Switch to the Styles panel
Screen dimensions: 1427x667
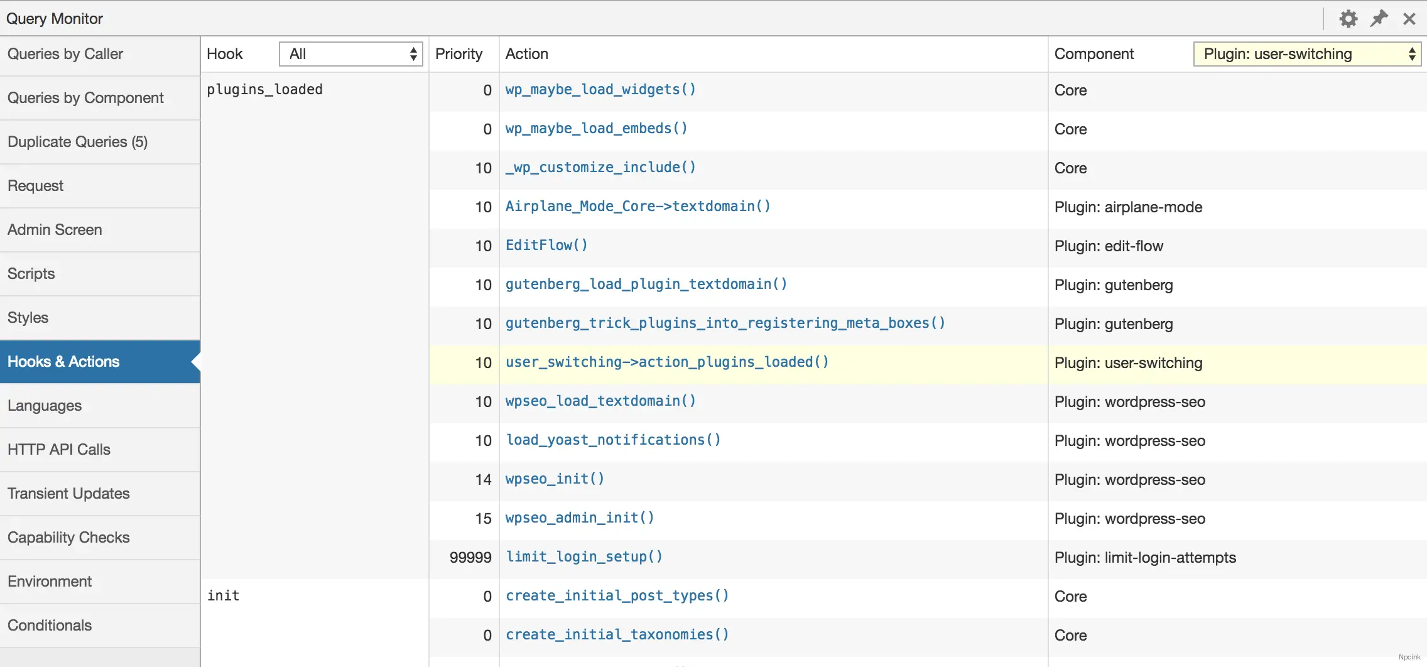tap(27, 318)
